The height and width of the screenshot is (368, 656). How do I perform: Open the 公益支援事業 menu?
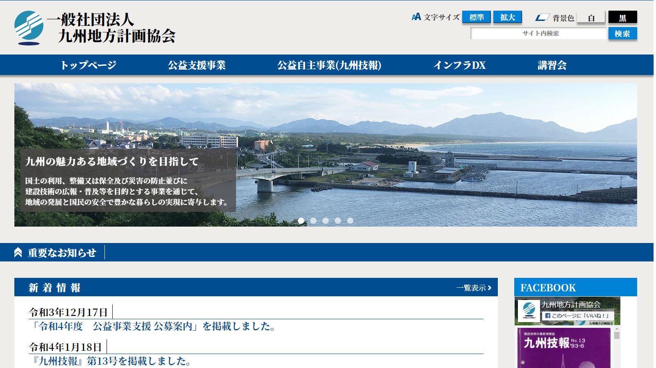pyautogui.click(x=197, y=65)
